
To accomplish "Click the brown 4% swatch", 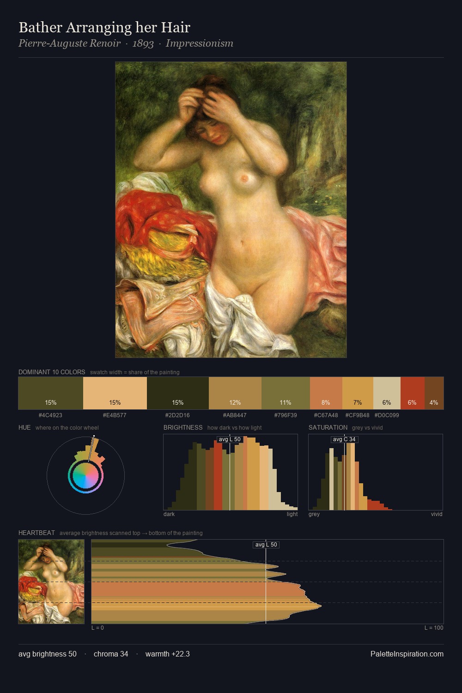I will [434, 393].
